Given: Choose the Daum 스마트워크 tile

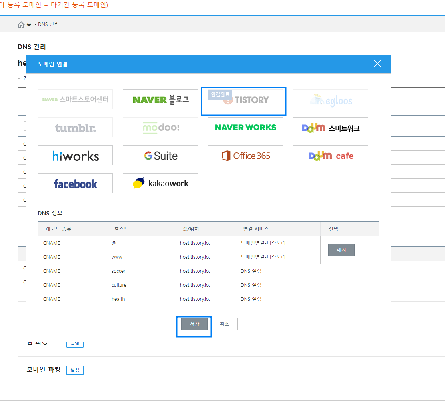Looking at the screenshot, I should coord(330,128).
